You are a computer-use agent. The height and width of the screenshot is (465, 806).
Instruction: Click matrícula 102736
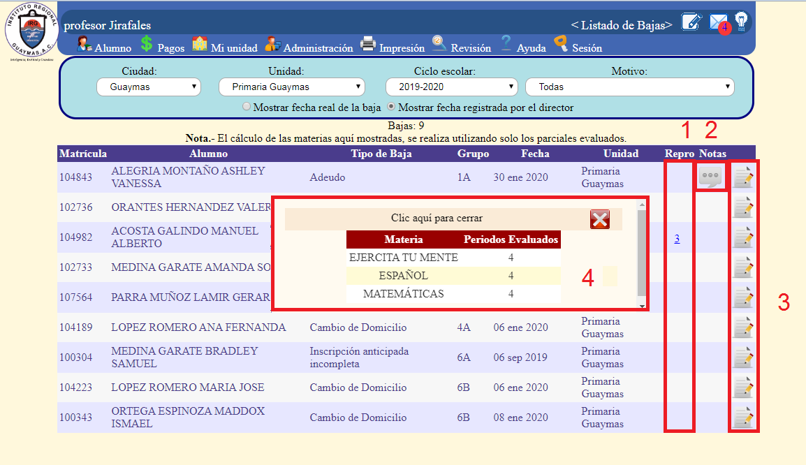[75, 207]
